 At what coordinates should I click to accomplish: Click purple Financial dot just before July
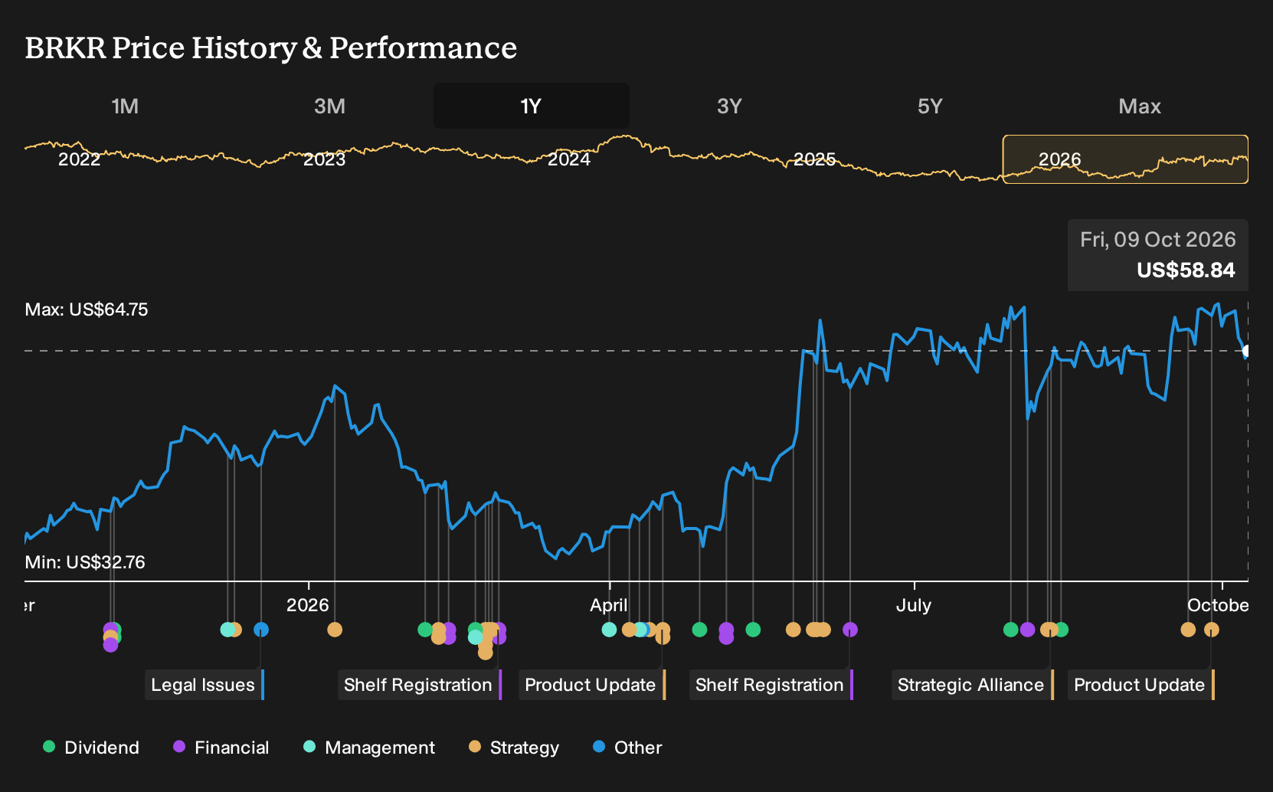[x=849, y=630]
